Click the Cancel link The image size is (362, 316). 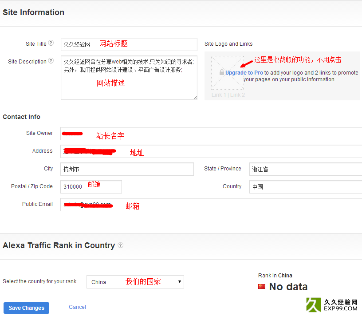point(77,307)
